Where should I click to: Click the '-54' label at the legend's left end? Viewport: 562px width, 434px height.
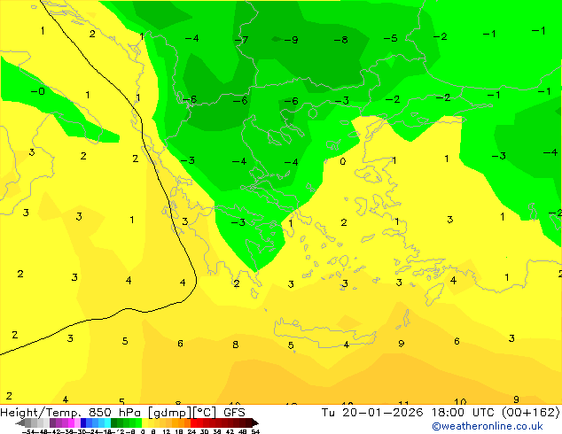28,431
